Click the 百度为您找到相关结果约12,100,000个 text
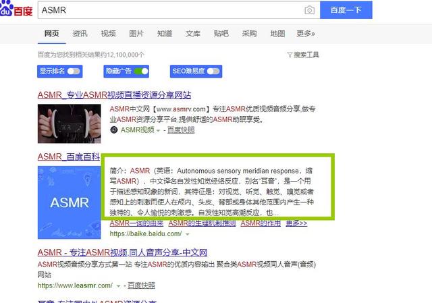Screen dimensions: 432x303 tap(91, 55)
